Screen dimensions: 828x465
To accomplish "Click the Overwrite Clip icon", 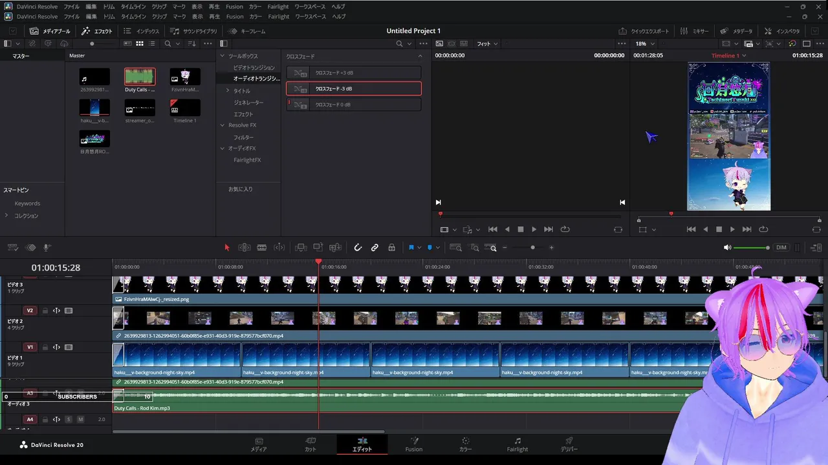I will (318, 247).
